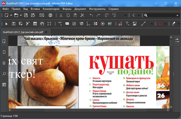Open the Attachments paperclip panel

4,63
